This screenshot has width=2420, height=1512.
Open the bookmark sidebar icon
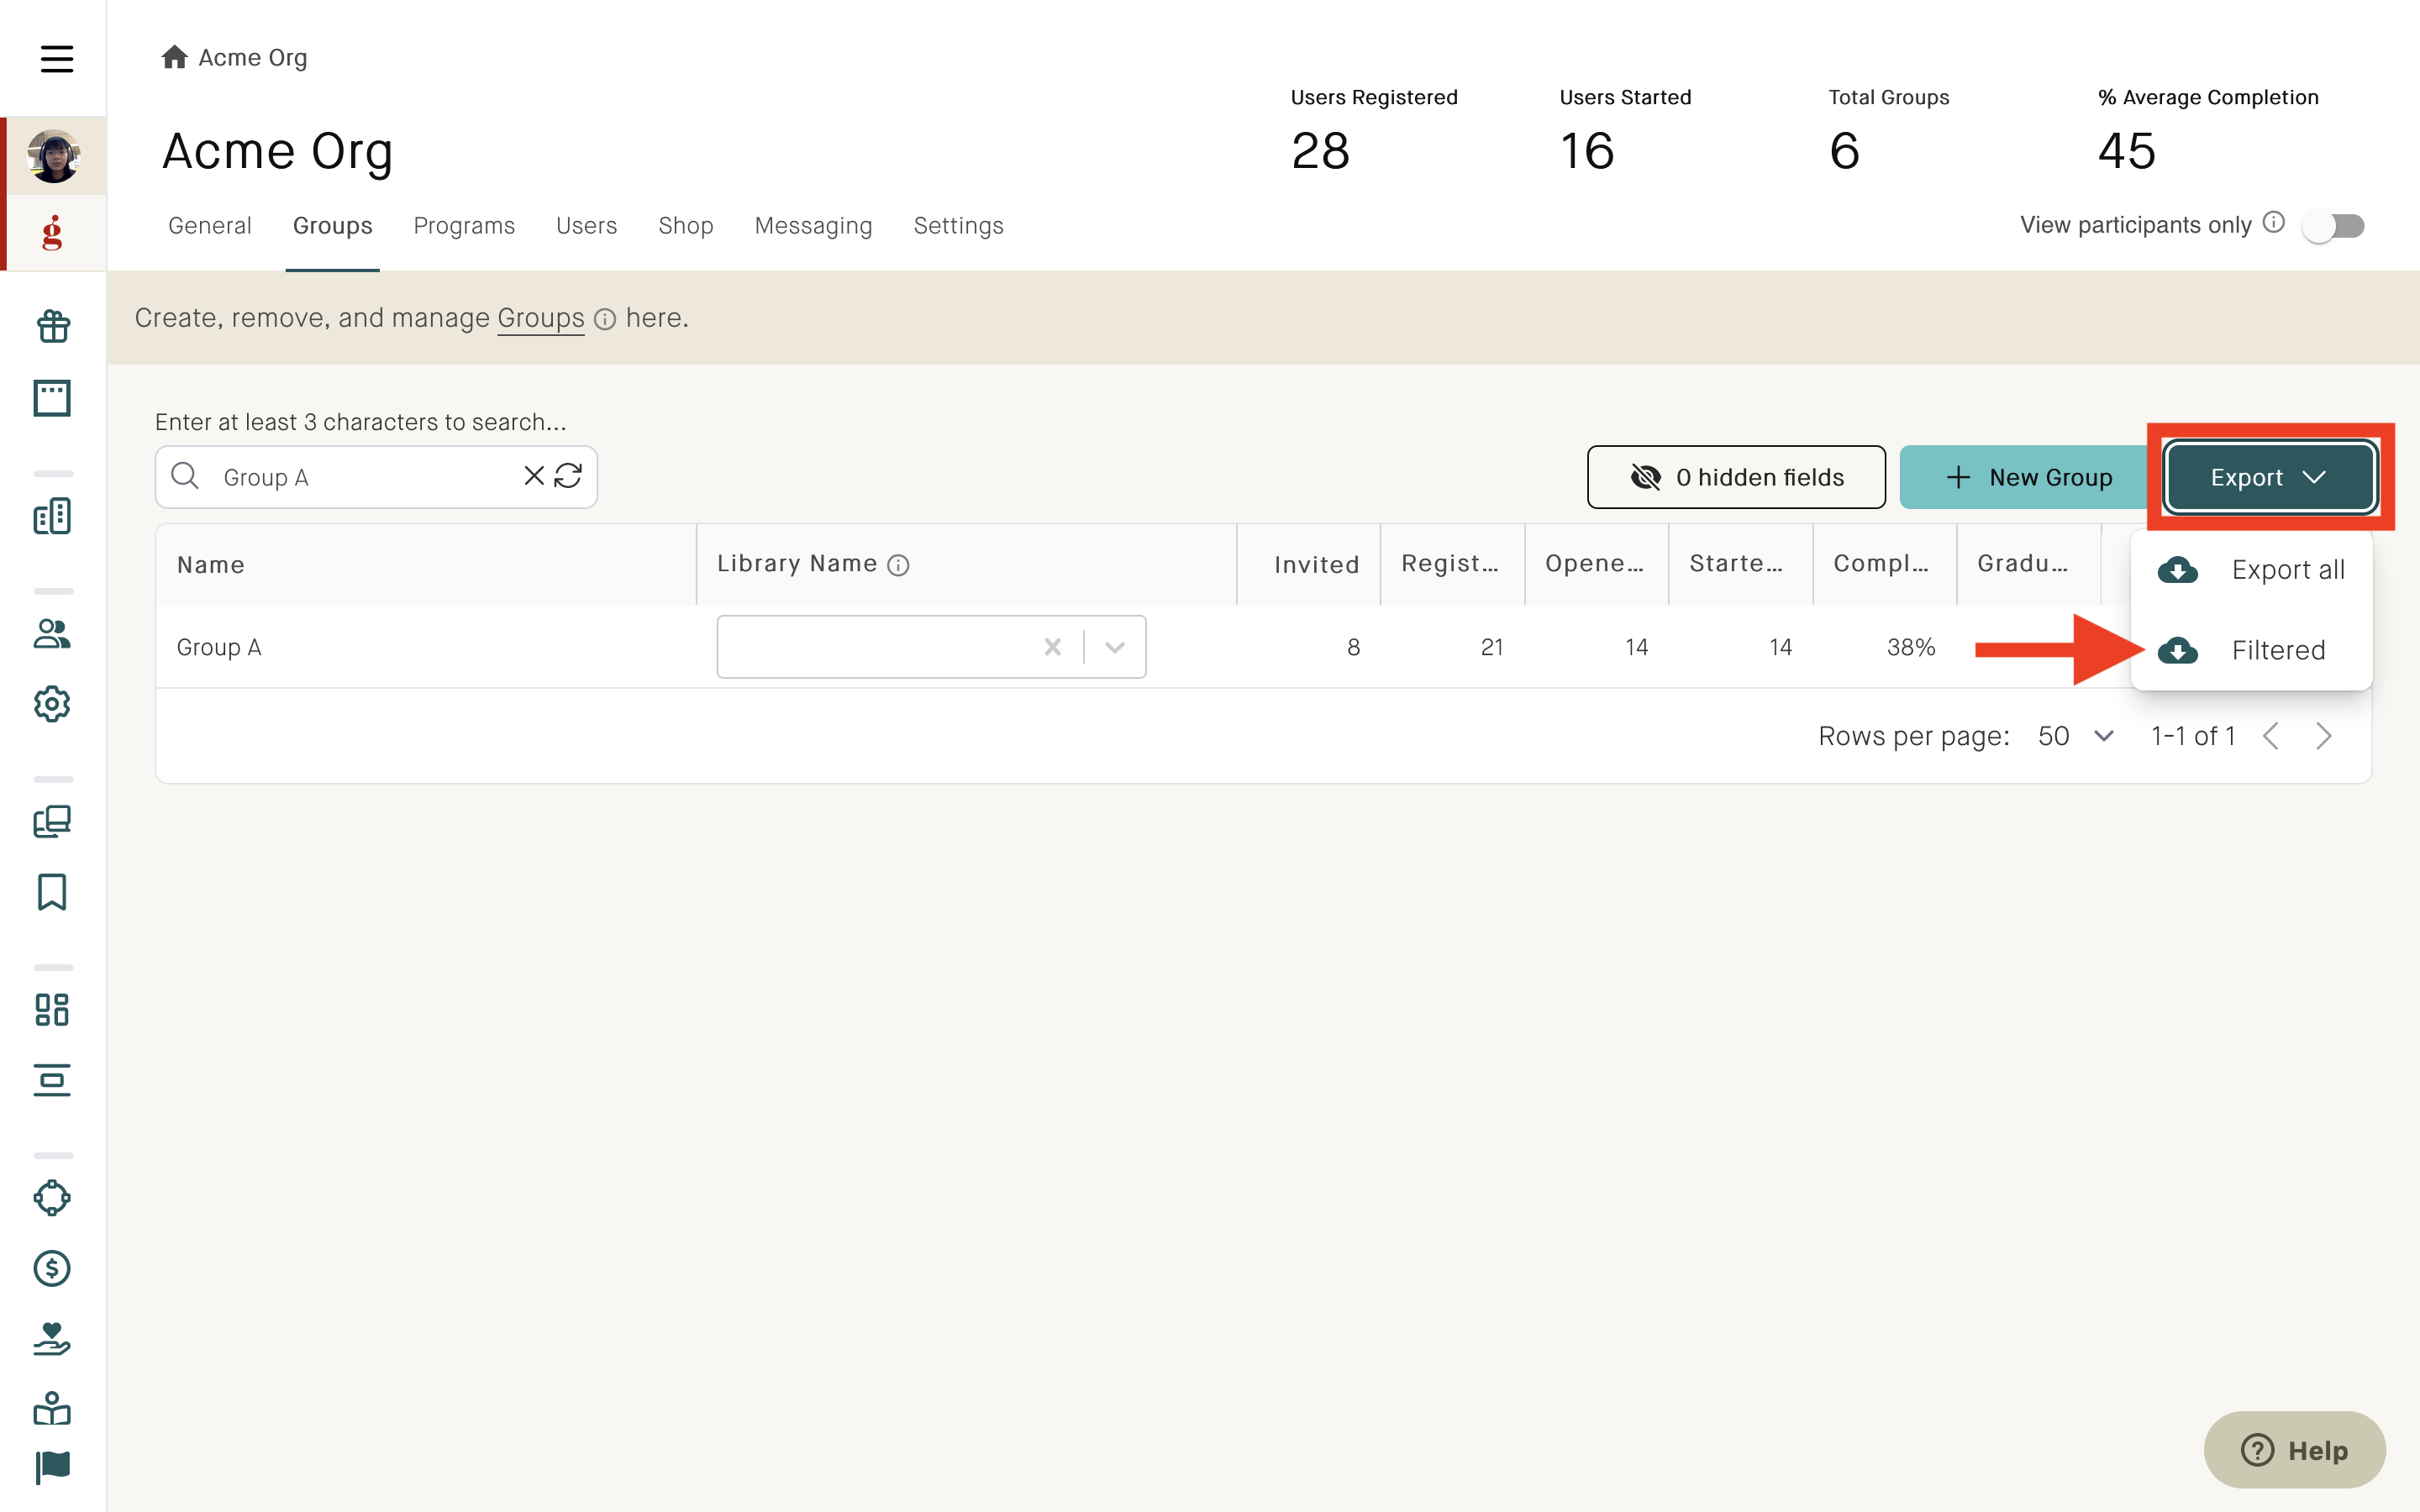pos(53,891)
